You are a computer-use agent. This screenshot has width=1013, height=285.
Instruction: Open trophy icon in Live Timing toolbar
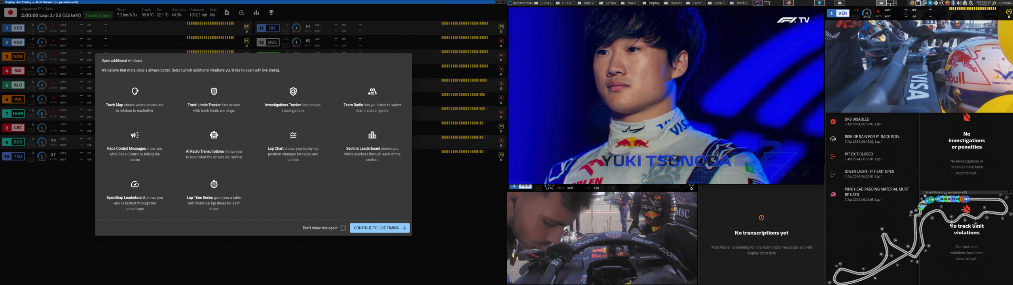click(x=271, y=13)
